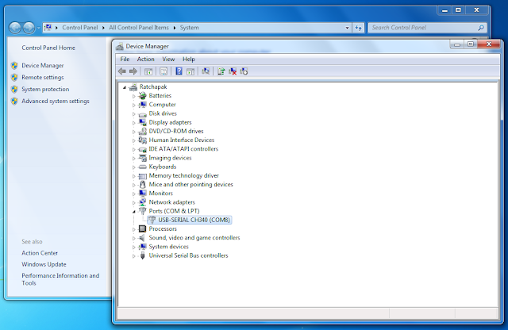Screen dimensions: 508x330
Task: Click the blue Help question mark icon
Action: pos(179,71)
